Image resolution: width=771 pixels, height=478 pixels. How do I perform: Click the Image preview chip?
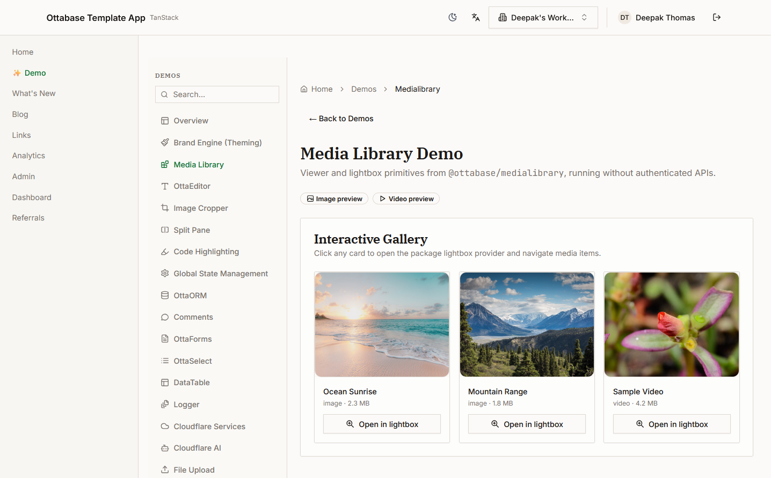(334, 198)
